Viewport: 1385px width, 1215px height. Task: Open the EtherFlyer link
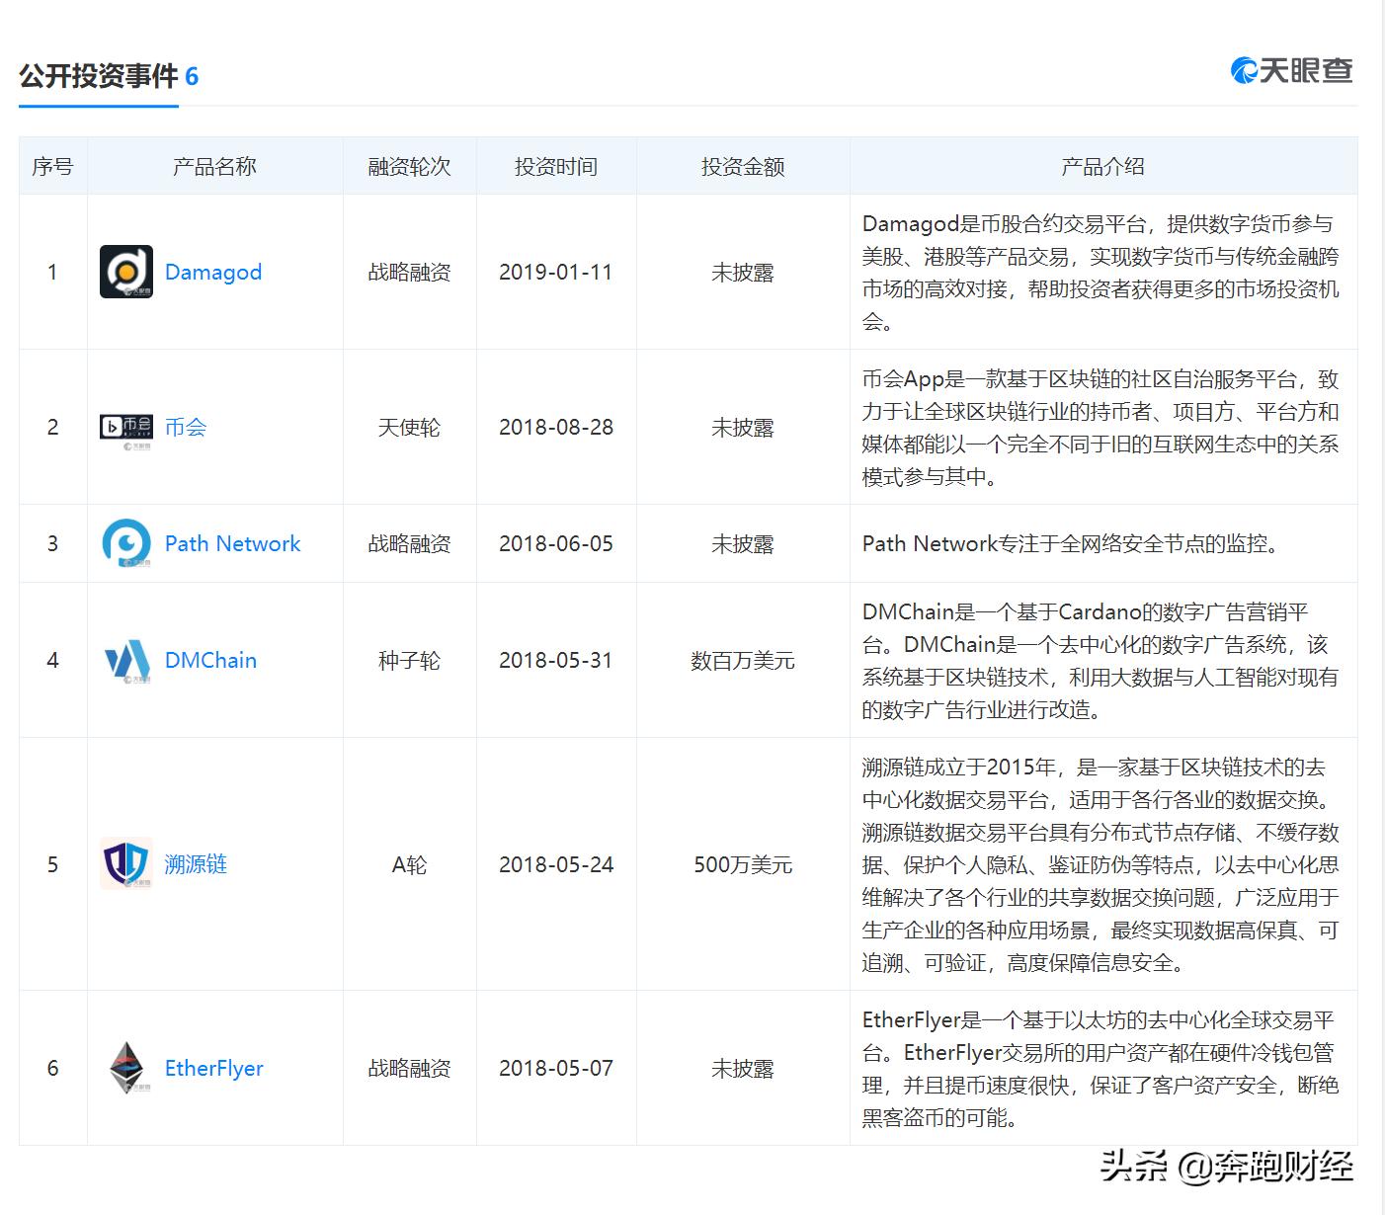tap(213, 1068)
